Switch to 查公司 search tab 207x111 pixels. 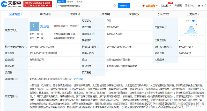coord(61,2)
